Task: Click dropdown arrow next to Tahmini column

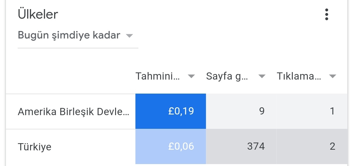Action: [191, 76]
